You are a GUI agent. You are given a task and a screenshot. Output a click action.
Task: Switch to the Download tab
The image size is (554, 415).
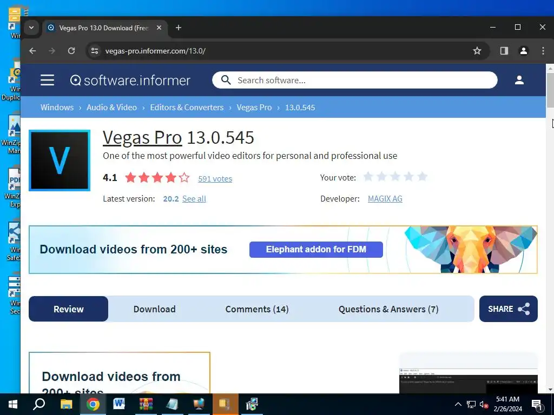click(x=154, y=309)
